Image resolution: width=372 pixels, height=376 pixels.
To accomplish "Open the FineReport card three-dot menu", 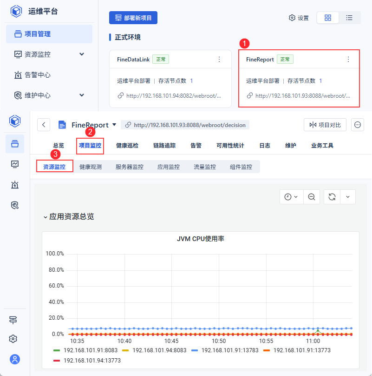I will 348,59.
